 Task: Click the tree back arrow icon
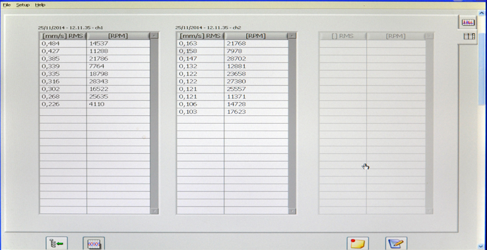[x=57, y=243]
